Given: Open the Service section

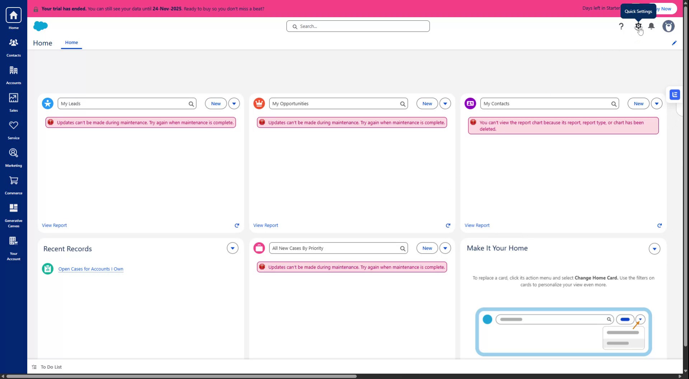Looking at the screenshot, I should point(13,129).
